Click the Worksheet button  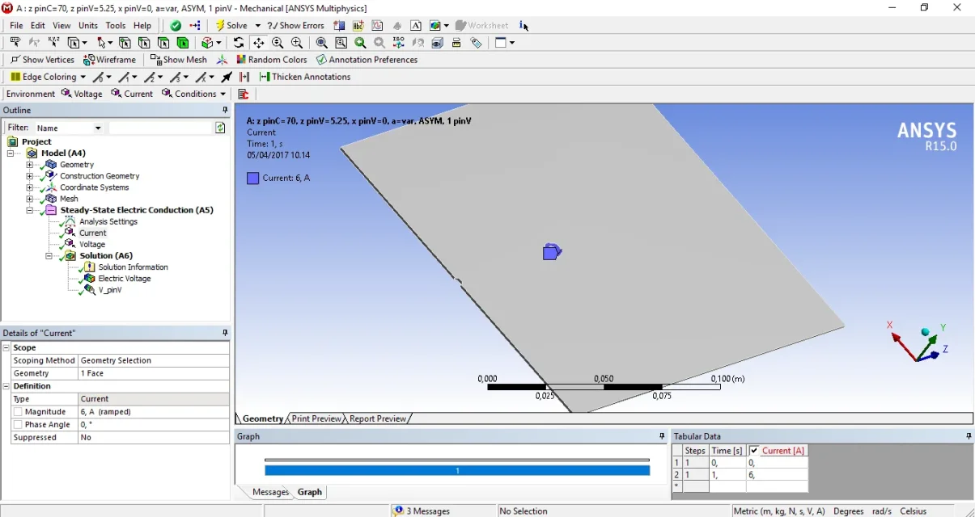481,25
